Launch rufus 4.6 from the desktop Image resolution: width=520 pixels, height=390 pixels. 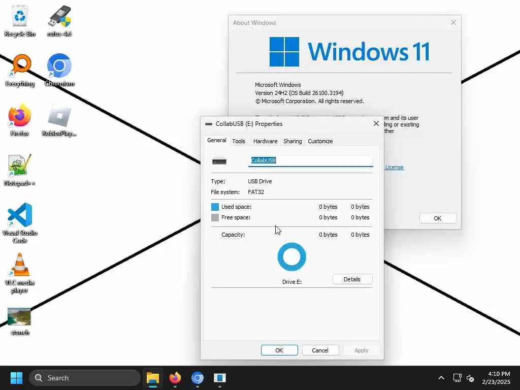59,21
